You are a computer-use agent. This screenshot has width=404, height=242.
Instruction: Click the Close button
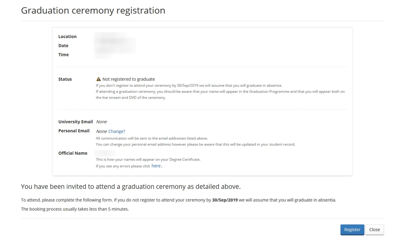[x=374, y=229]
